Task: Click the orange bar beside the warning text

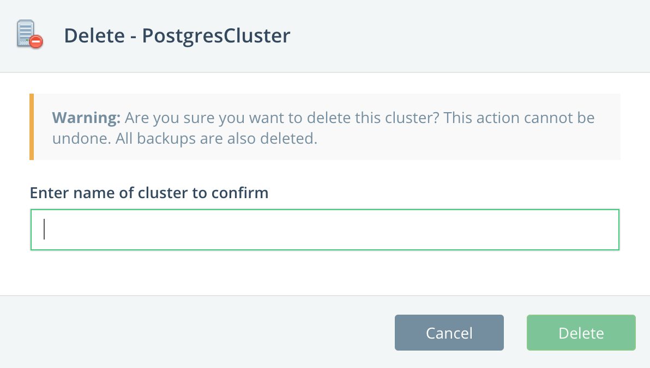Action: click(x=33, y=127)
